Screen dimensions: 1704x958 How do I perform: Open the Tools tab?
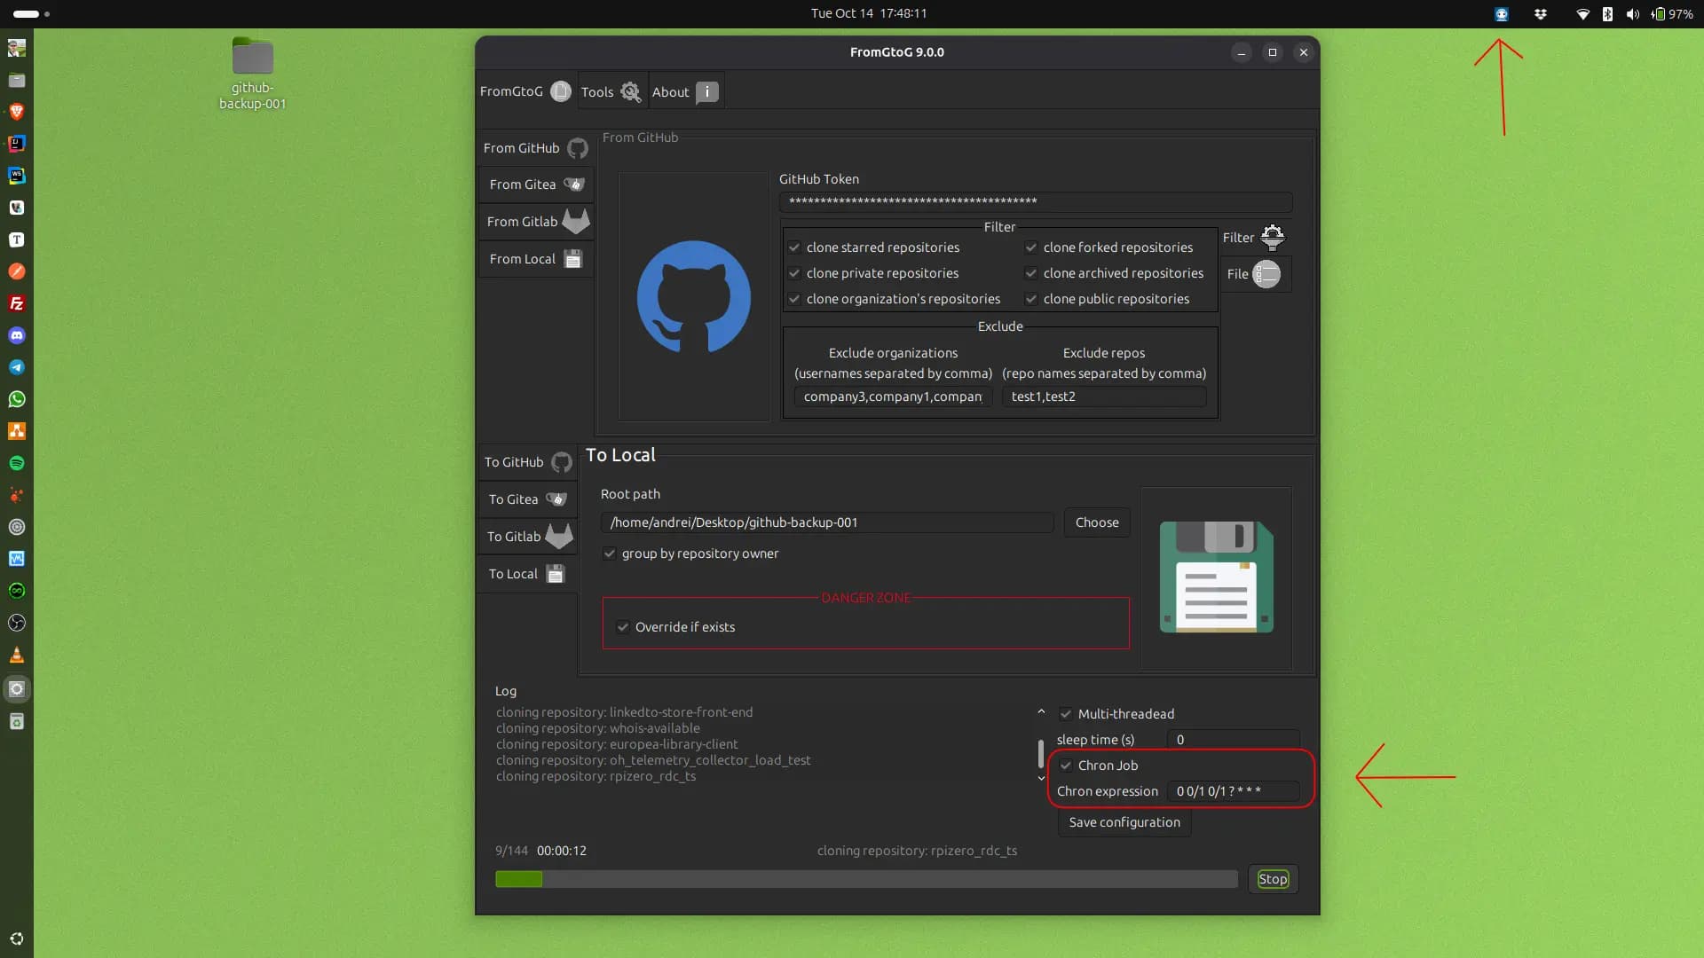[x=611, y=91]
